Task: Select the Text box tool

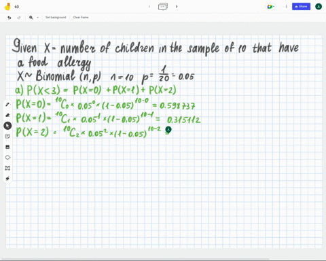Action: (7, 168)
